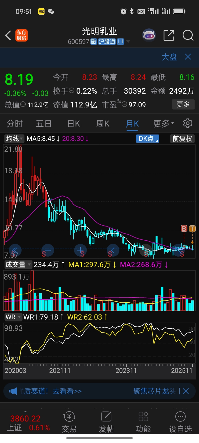Tap the double-left chart scroll button

click(15, 250)
